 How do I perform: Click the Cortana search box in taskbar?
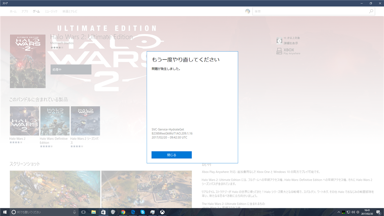coord(44,212)
